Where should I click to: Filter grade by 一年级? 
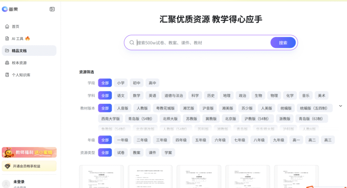coord(123,140)
